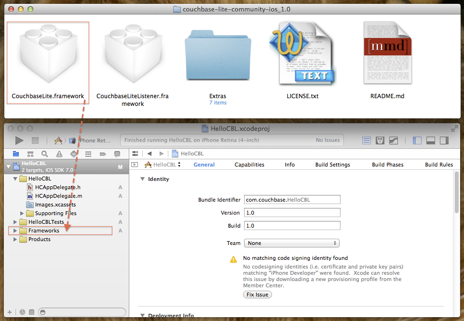The height and width of the screenshot is (321, 464).
Task: Expand the Products group
Action: [x=15, y=239]
